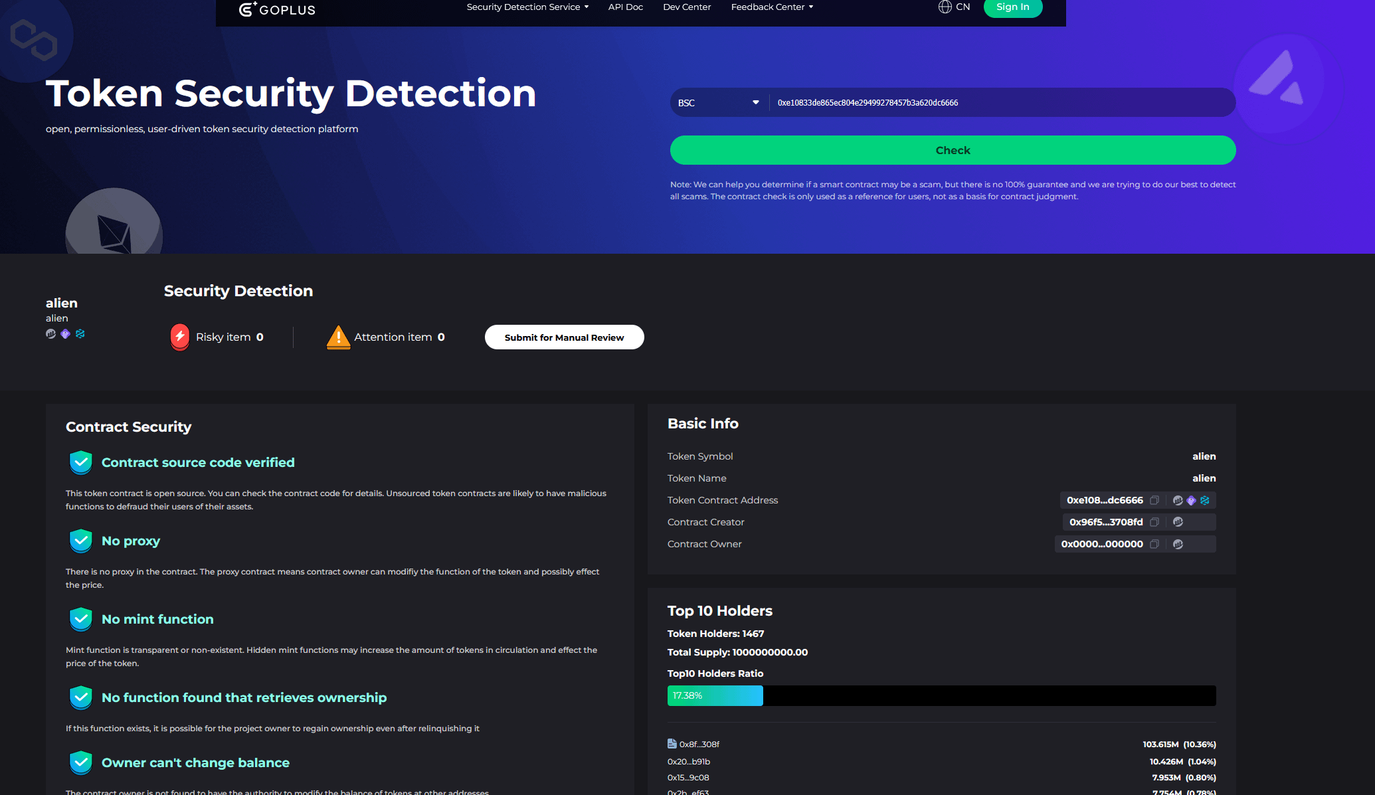Copy the Contract Owner address

(1154, 544)
